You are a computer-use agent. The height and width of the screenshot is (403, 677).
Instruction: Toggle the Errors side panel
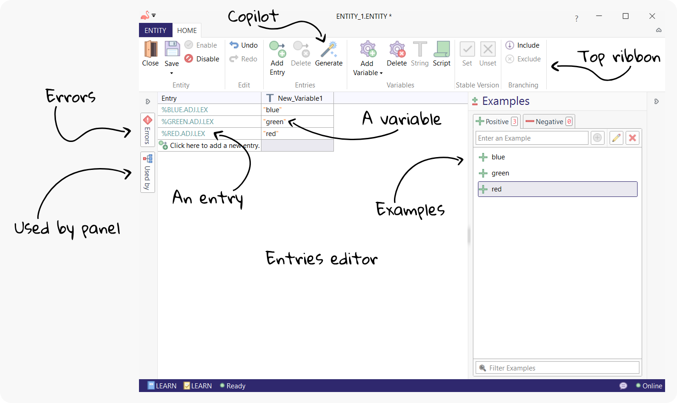pyautogui.click(x=147, y=130)
